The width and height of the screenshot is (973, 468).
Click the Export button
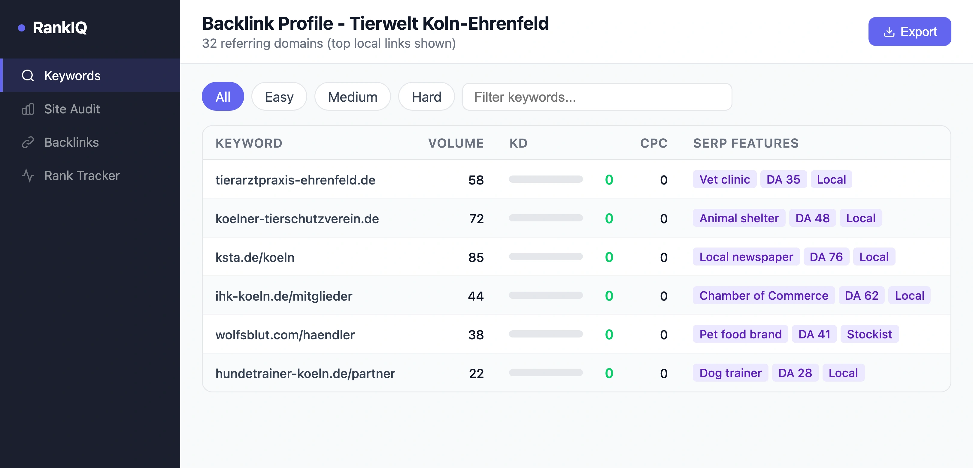pos(910,31)
